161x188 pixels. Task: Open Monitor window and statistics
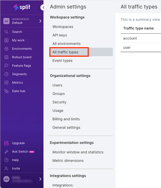coord(78,152)
